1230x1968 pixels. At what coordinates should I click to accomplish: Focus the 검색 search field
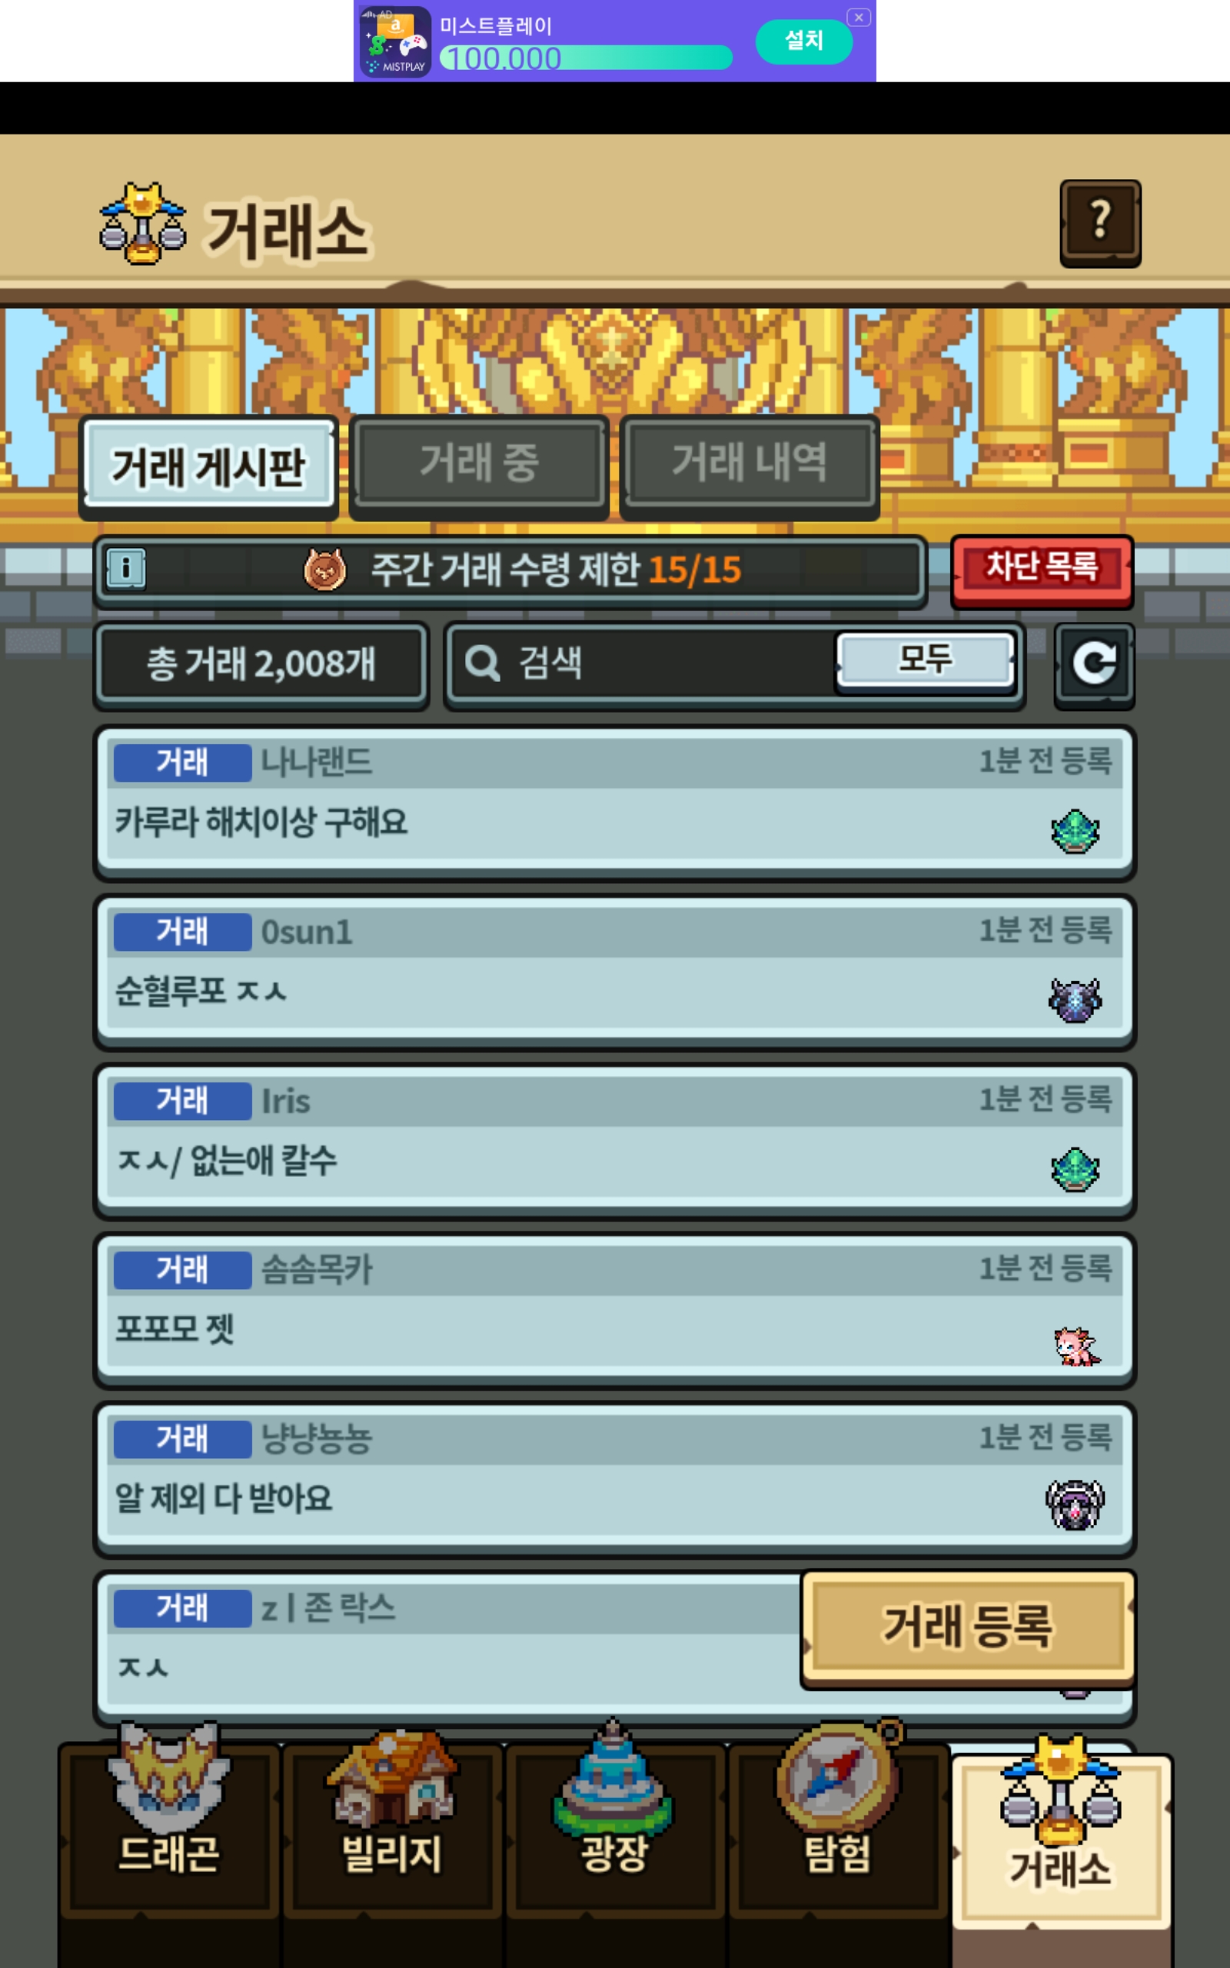click(x=643, y=663)
